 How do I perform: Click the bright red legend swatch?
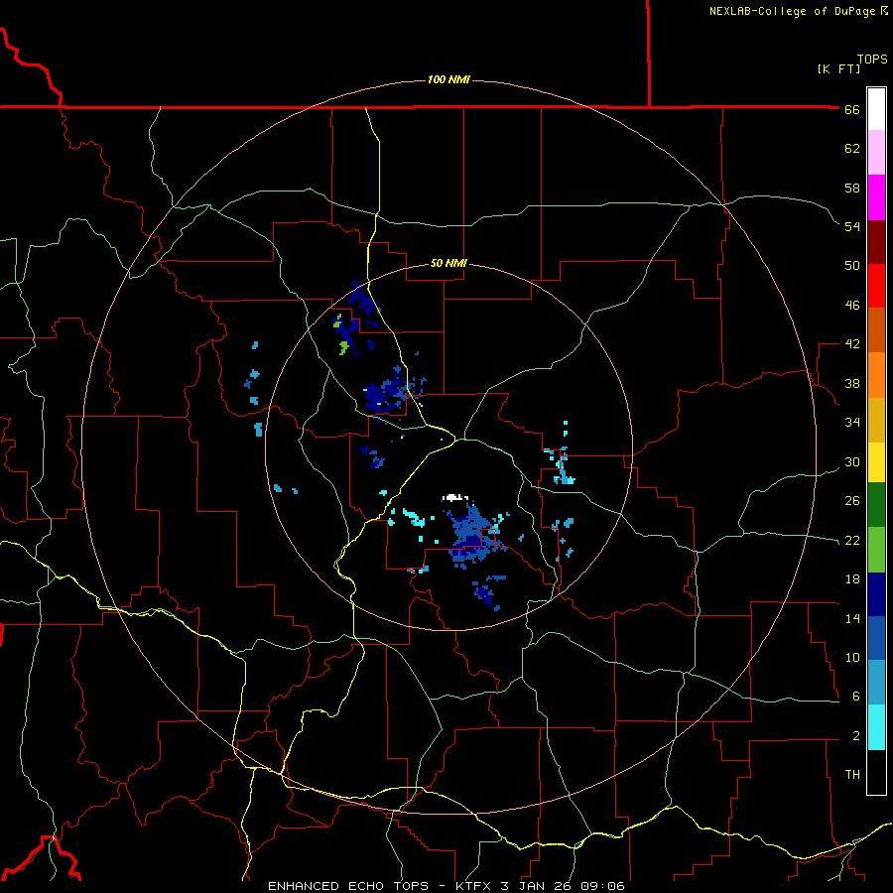pyautogui.click(x=876, y=286)
